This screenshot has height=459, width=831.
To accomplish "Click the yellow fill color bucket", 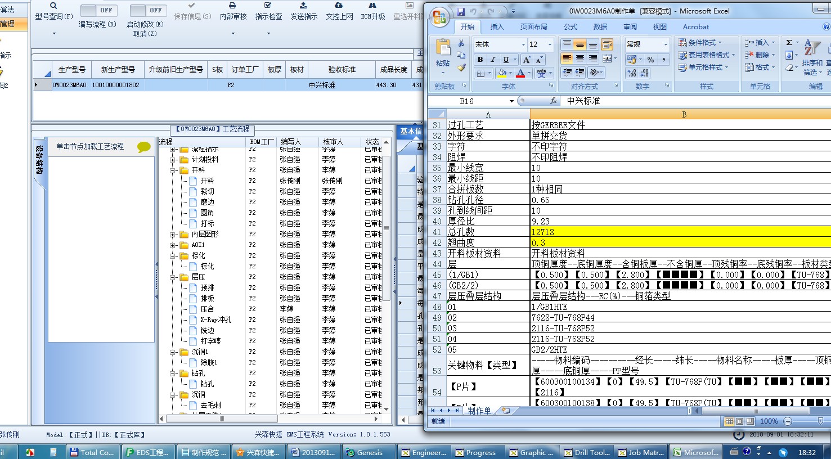I will point(501,73).
